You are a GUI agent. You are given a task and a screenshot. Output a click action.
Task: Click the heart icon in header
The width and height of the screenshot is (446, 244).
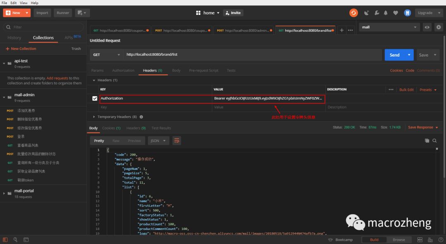coord(395,13)
